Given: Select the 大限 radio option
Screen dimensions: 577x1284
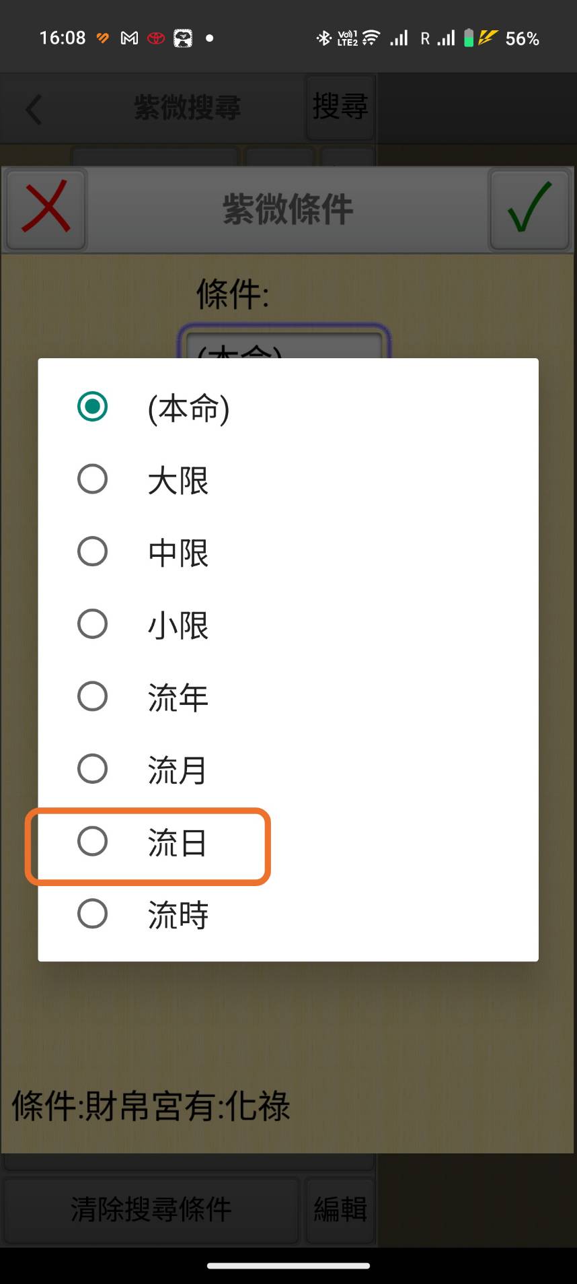Looking at the screenshot, I should pyautogui.click(x=93, y=479).
